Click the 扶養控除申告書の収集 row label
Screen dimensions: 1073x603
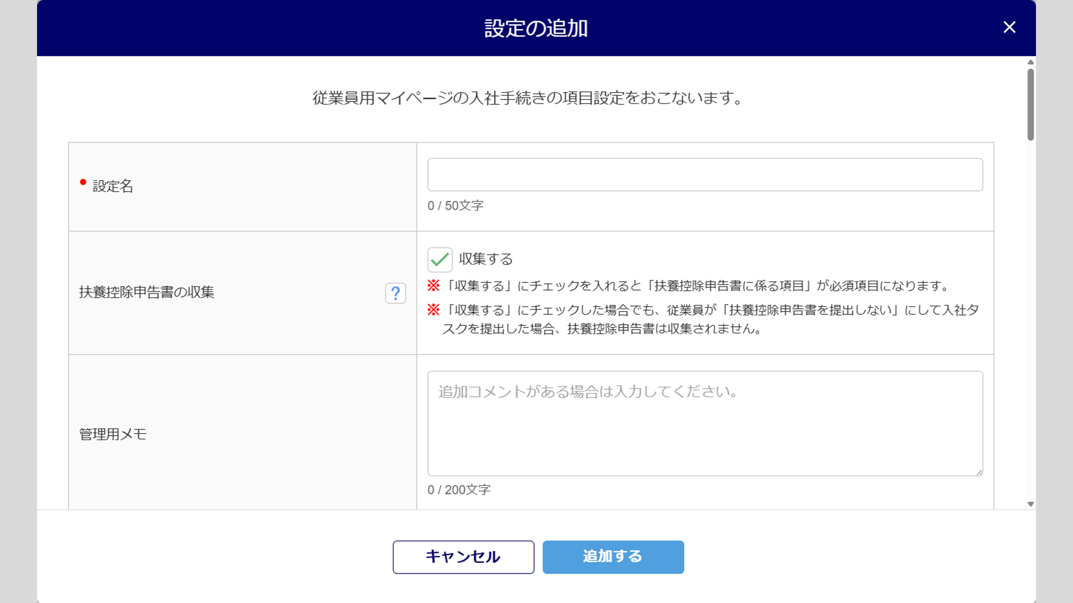146,292
